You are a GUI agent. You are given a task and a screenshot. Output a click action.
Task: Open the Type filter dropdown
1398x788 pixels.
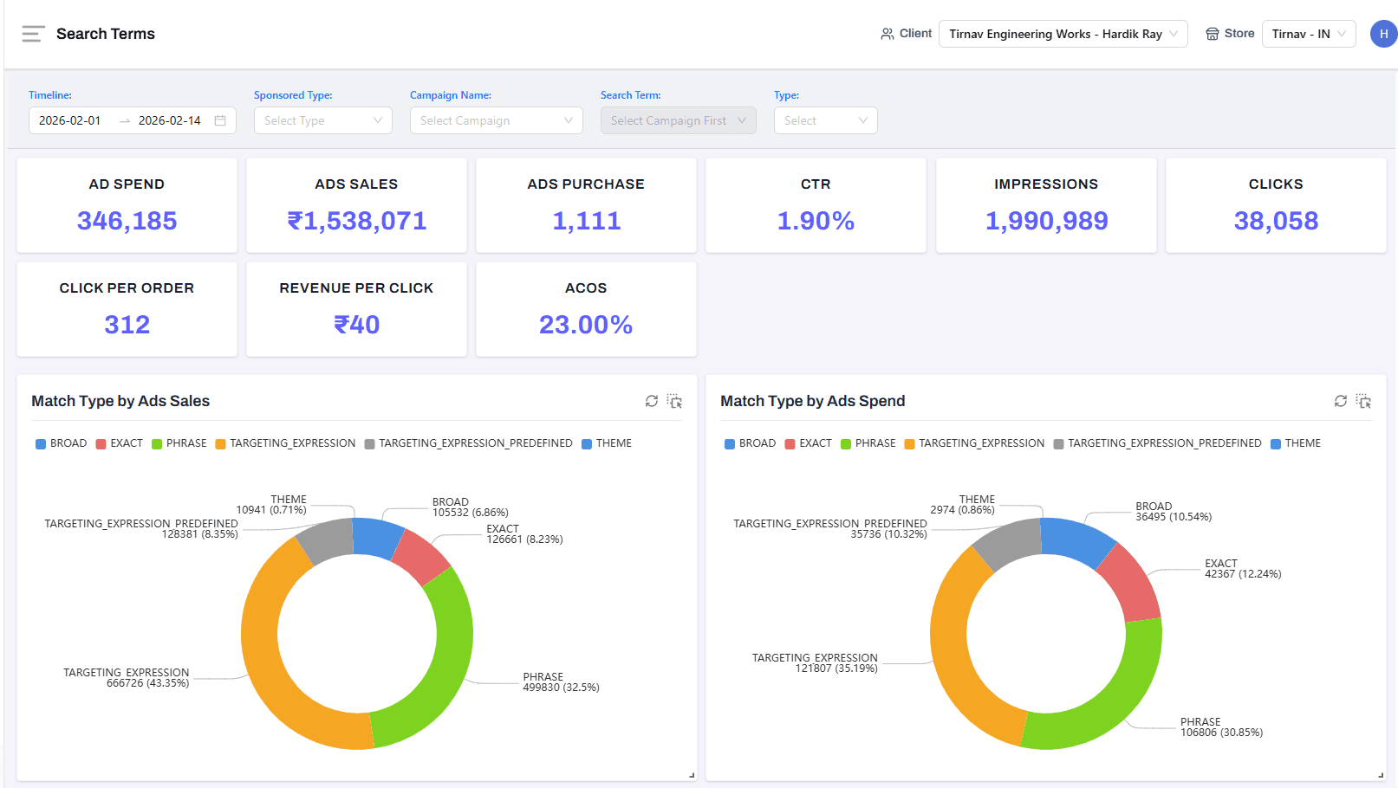pyautogui.click(x=825, y=120)
